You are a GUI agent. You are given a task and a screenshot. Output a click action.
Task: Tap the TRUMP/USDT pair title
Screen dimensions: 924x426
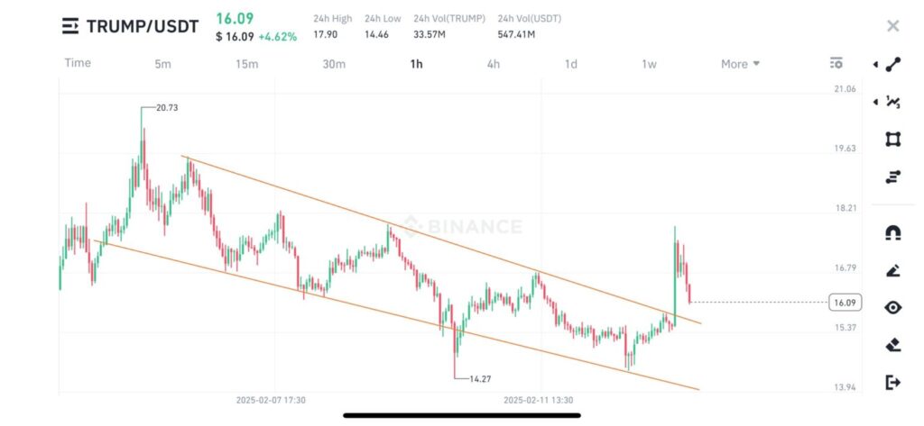coord(142,26)
